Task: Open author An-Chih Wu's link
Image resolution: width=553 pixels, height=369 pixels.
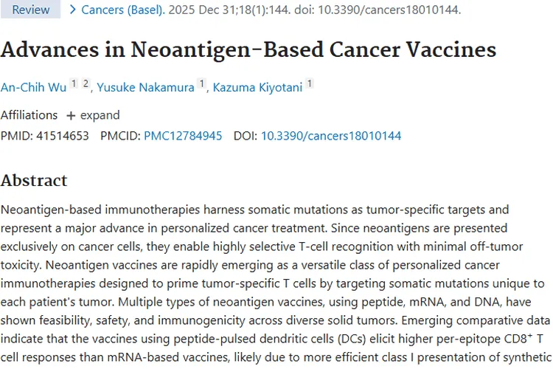Action: (x=33, y=87)
